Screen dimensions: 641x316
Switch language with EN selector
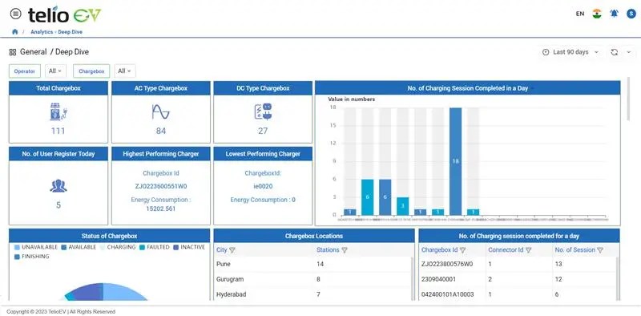point(579,14)
